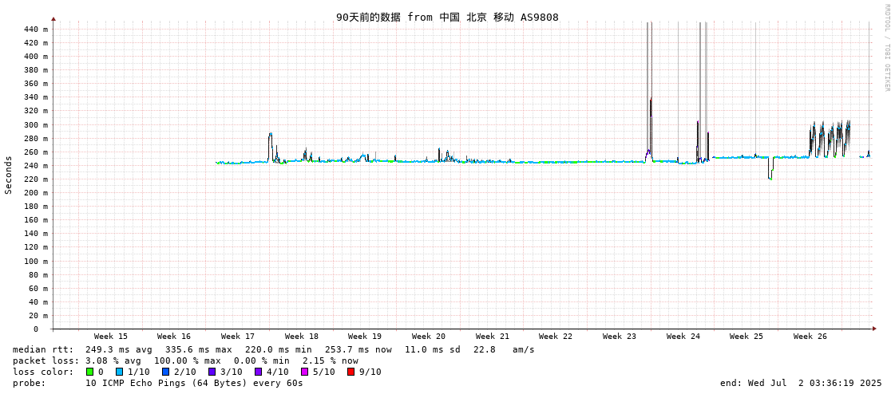
Task: Click the 335.6 ms max value
Action: (x=199, y=349)
